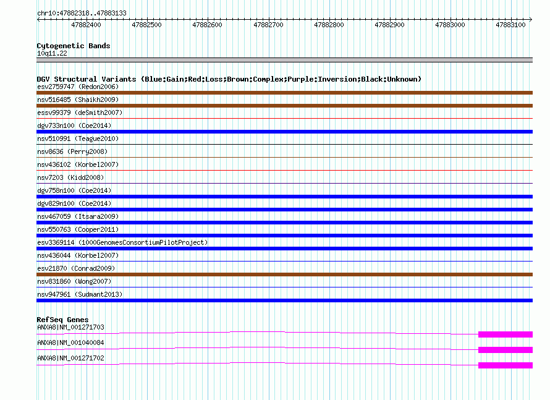Open the ANXA8|NM_001271702 transcript label
This screenshot has width=550, height=400.
tap(70, 358)
